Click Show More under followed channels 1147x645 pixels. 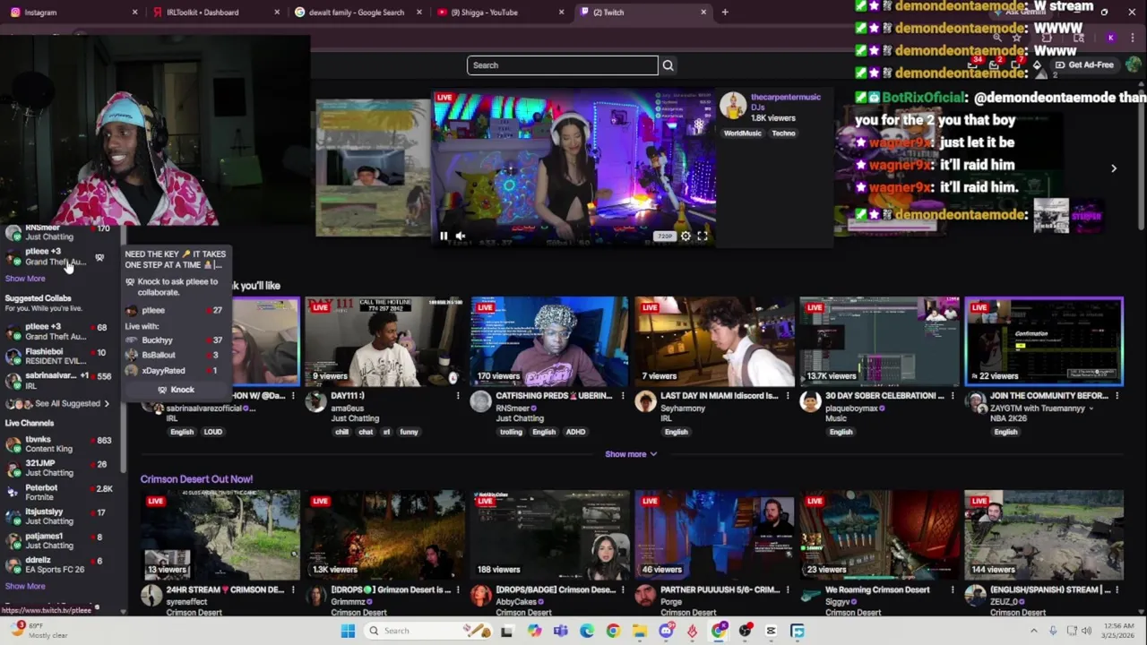click(x=25, y=279)
